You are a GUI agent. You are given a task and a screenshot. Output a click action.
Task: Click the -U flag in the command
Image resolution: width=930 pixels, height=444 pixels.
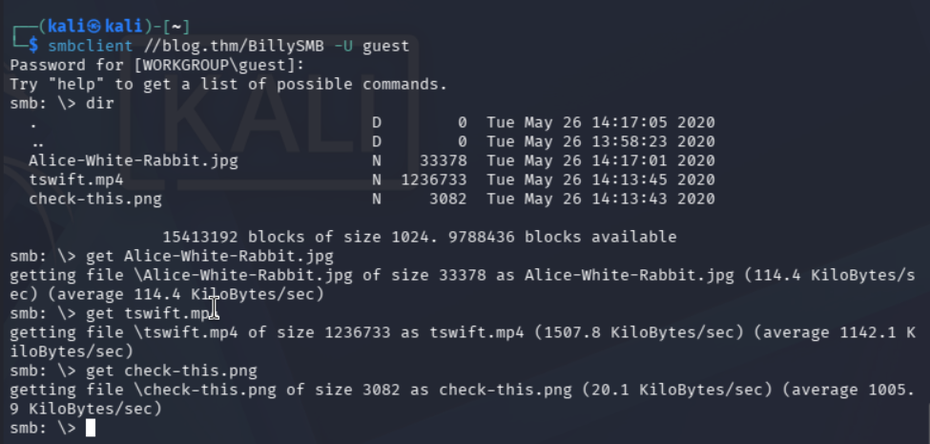tap(342, 46)
